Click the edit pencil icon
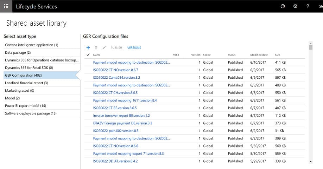This screenshot has width=323, height=169. (x=104, y=48)
